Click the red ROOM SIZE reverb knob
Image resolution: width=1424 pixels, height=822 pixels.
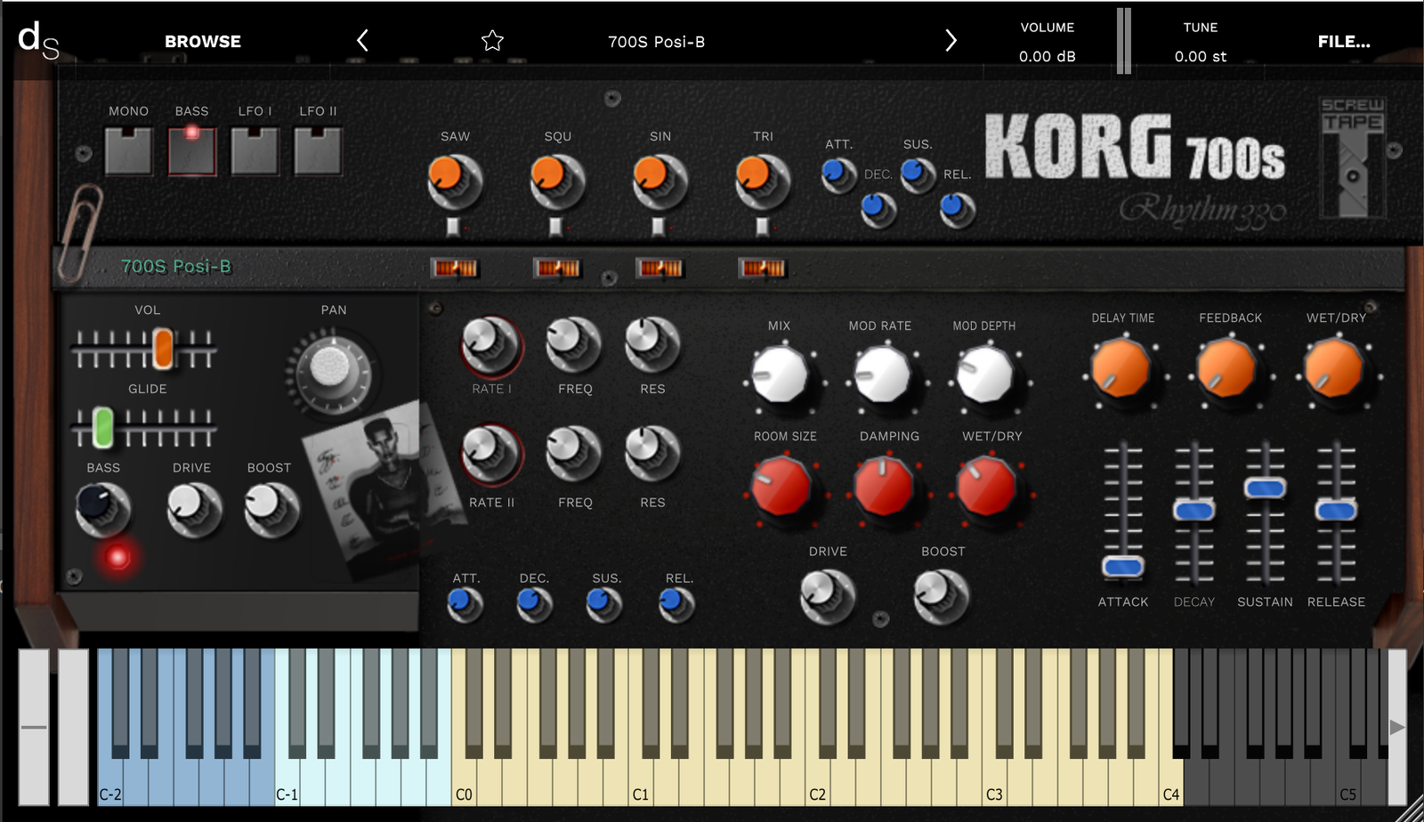[782, 487]
